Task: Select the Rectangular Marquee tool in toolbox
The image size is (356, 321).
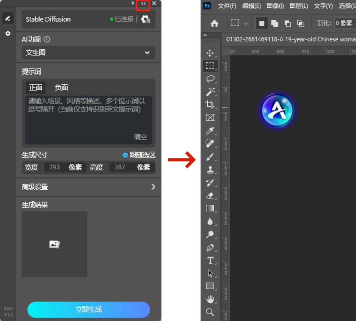Action: 210,66
